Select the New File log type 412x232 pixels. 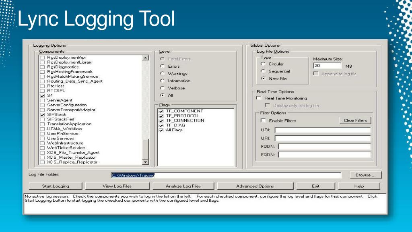tap(263, 79)
